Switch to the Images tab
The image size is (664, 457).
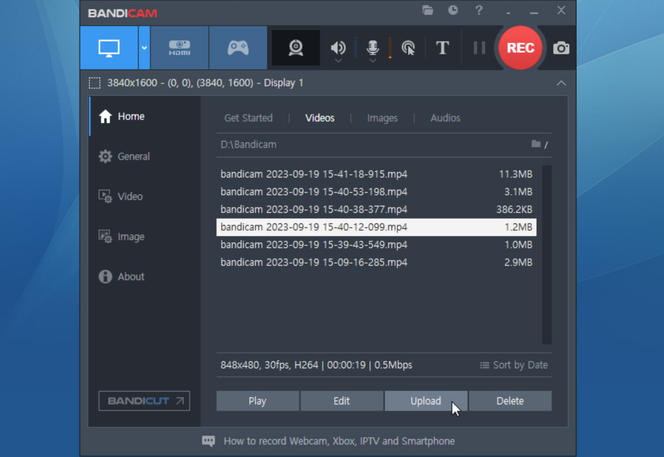(x=382, y=118)
